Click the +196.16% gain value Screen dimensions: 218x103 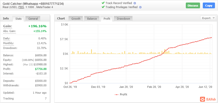(x=38, y=26)
